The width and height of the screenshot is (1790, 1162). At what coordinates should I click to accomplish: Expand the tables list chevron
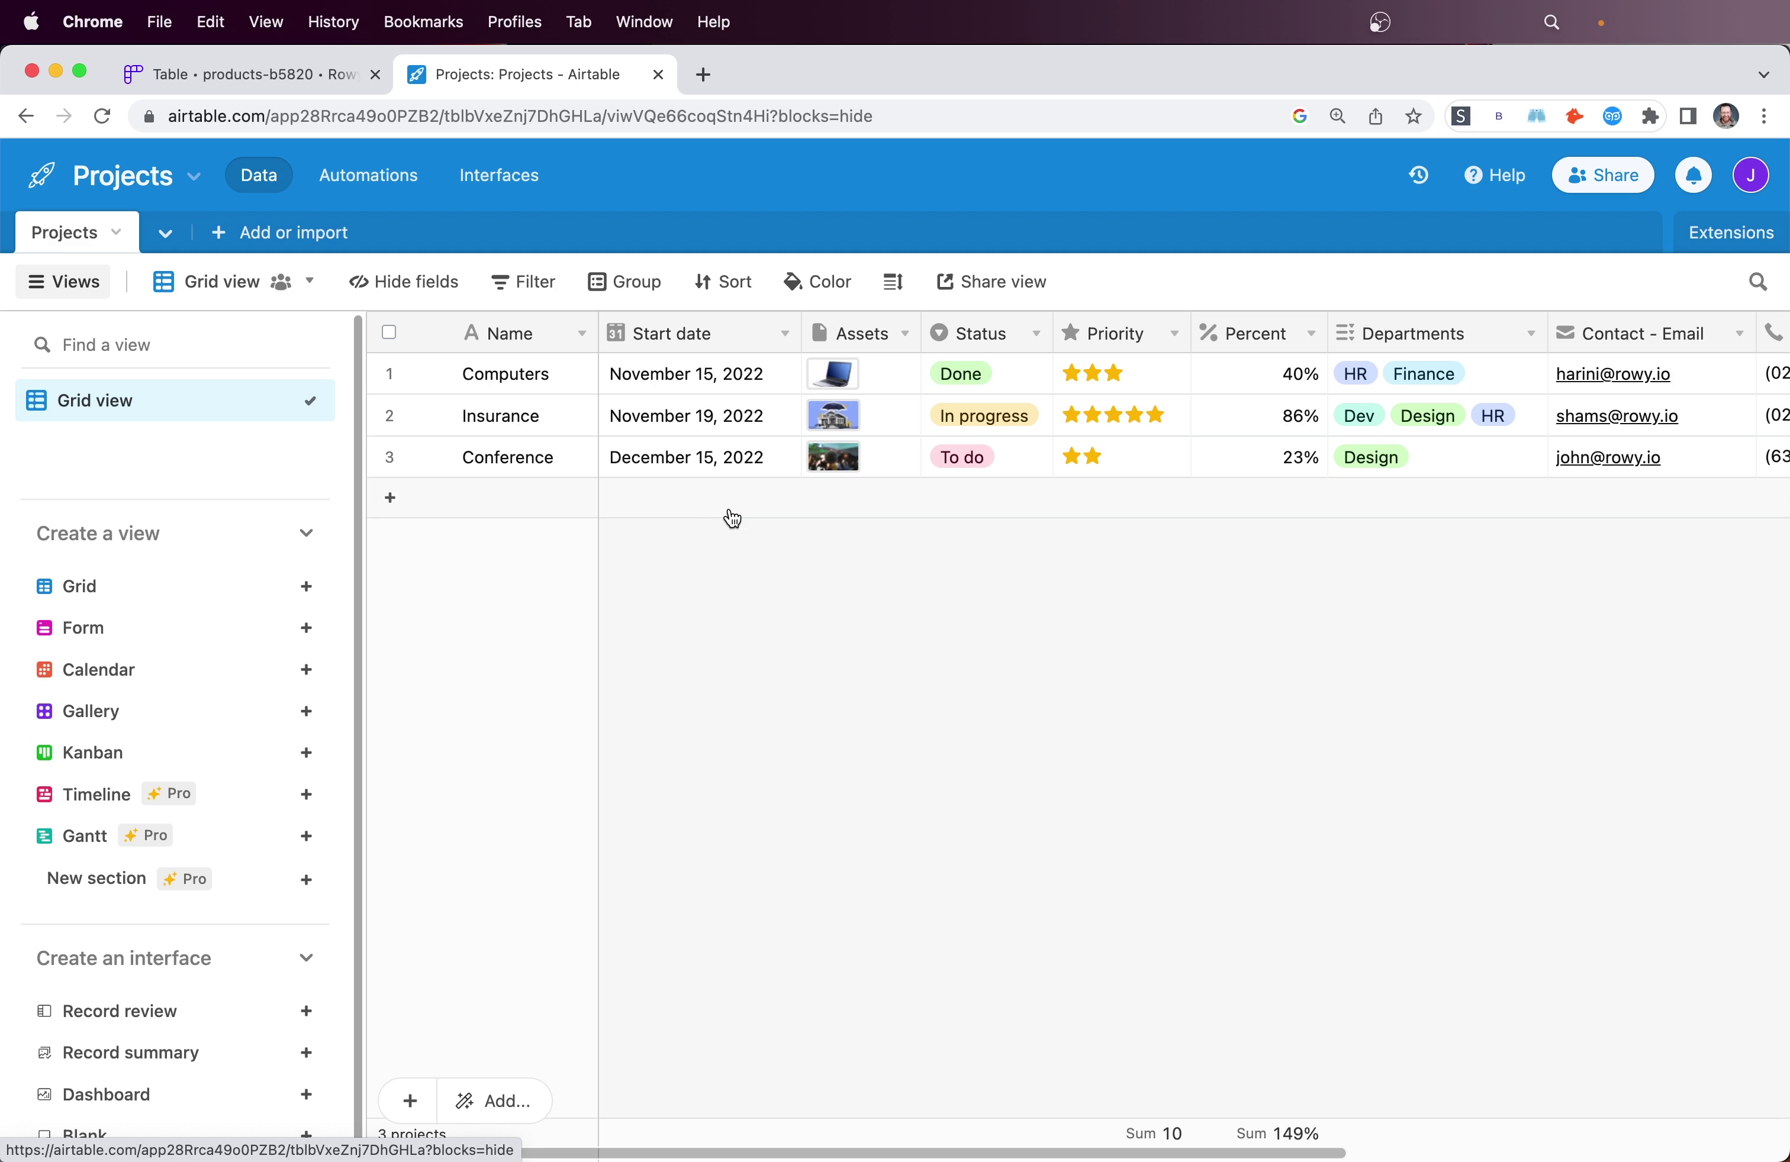click(x=166, y=233)
